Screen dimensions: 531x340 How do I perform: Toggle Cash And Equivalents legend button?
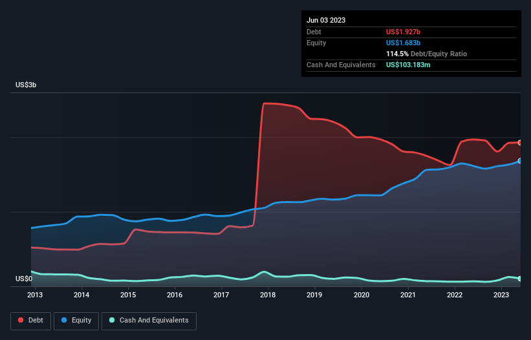pos(149,321)
